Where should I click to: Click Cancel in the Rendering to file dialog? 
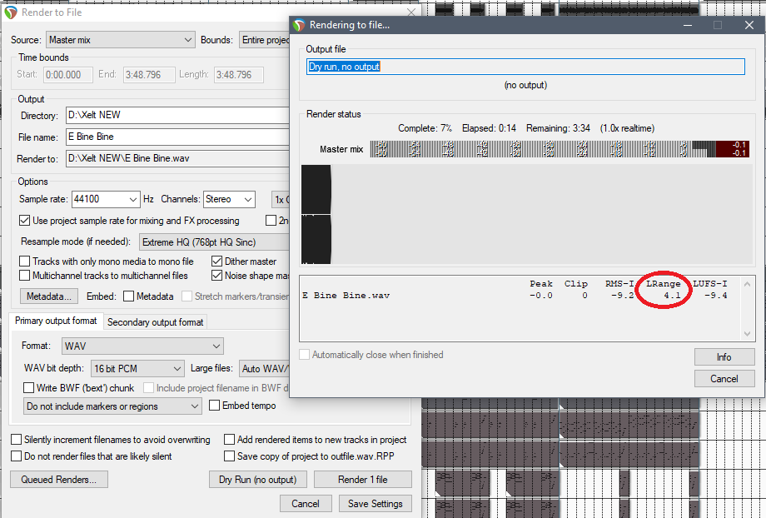tap(724, 379)
